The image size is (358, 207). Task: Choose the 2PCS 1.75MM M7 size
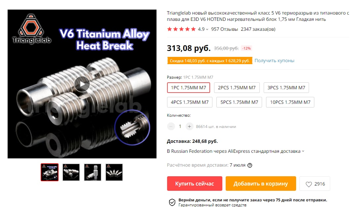point(237,88)
